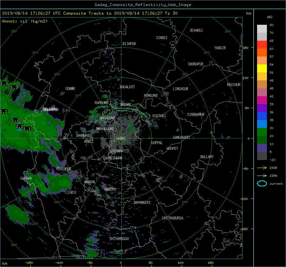Click the HAVERI city label
The height and width of the screenshot is (267, 286).
110,190
